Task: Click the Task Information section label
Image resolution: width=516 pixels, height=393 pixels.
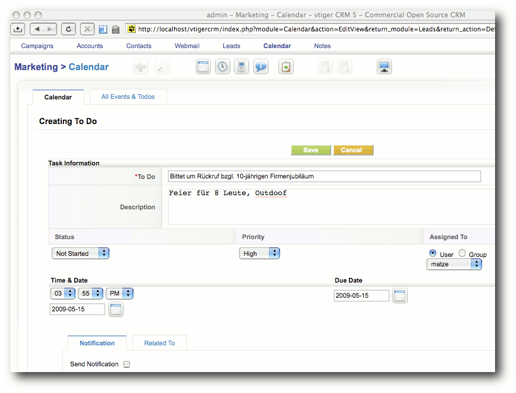Action: (x=74, y=163)
